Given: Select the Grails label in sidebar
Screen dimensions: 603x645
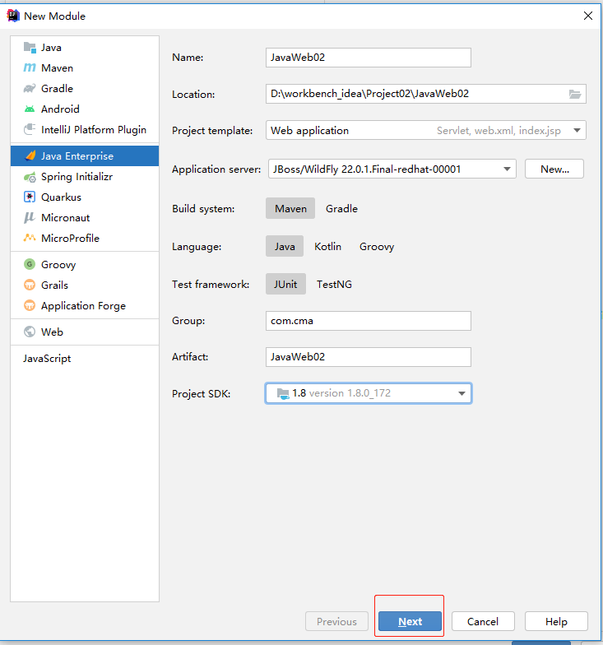Looking at the screenshot, I should coord(54,285).
